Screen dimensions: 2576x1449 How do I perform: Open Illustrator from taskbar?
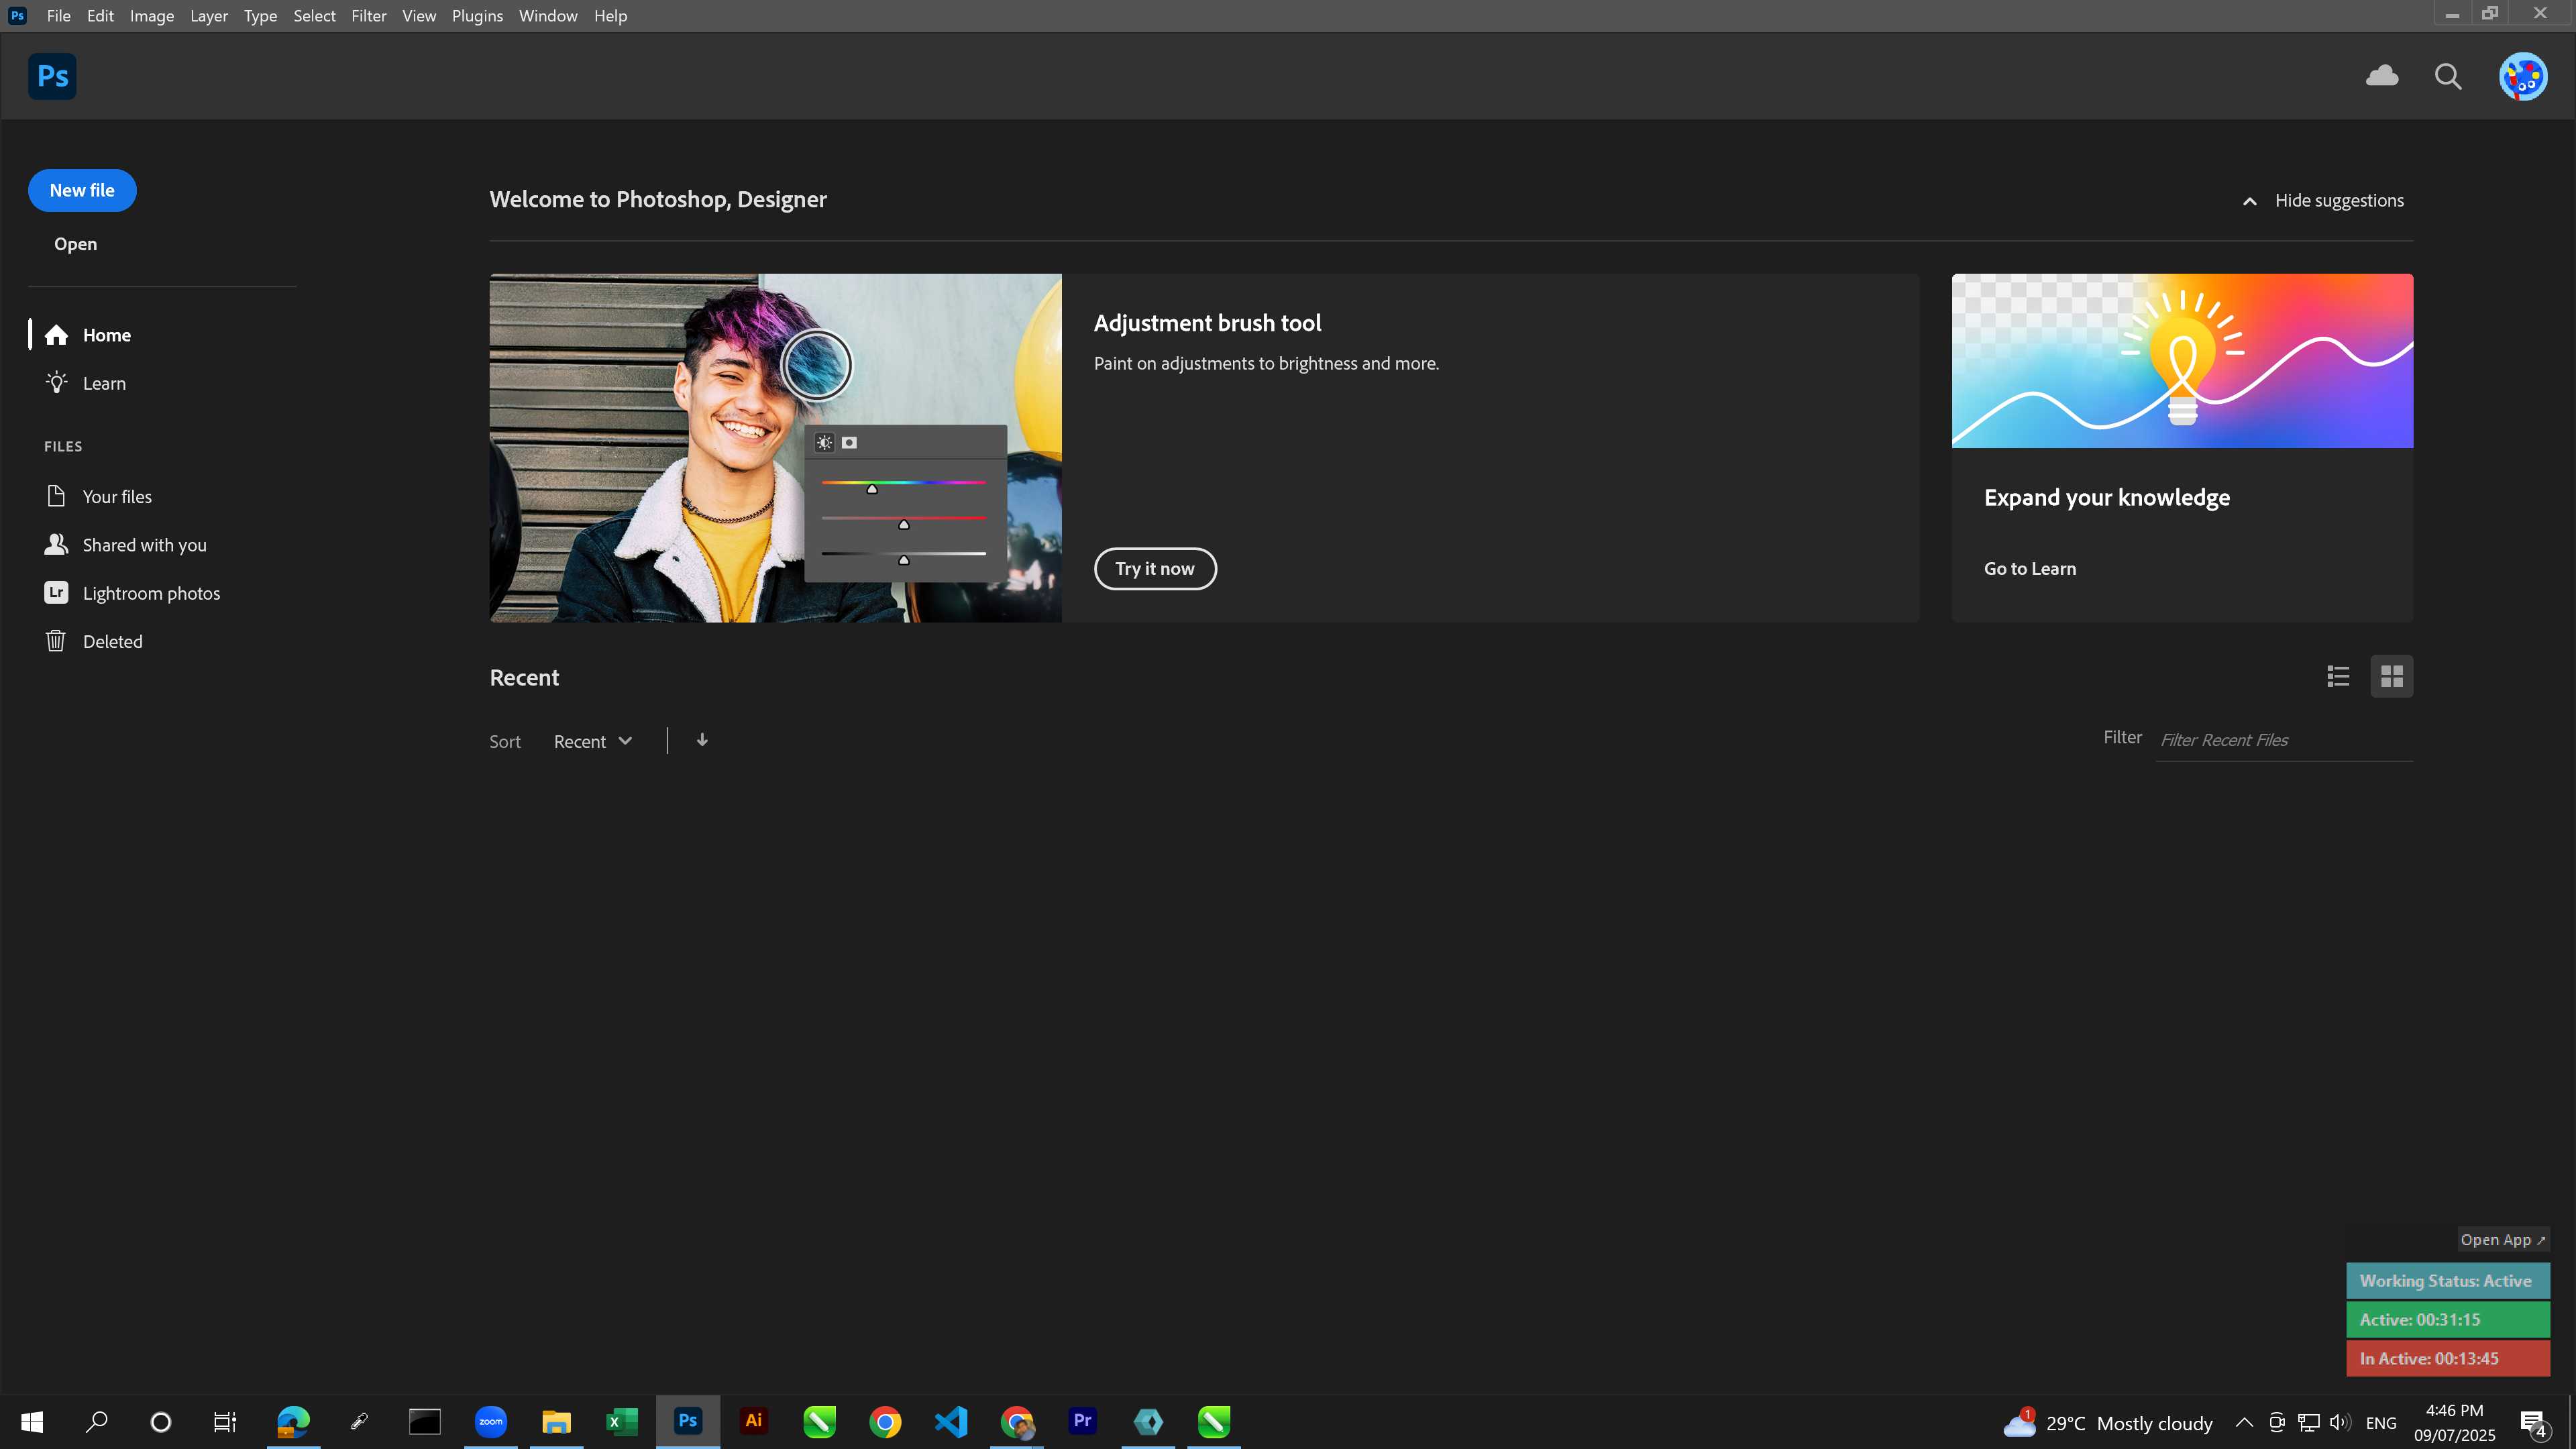pos(753,1422)
